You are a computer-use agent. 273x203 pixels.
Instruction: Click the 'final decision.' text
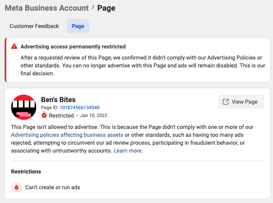pyautogui.click(x=37, y=73)
